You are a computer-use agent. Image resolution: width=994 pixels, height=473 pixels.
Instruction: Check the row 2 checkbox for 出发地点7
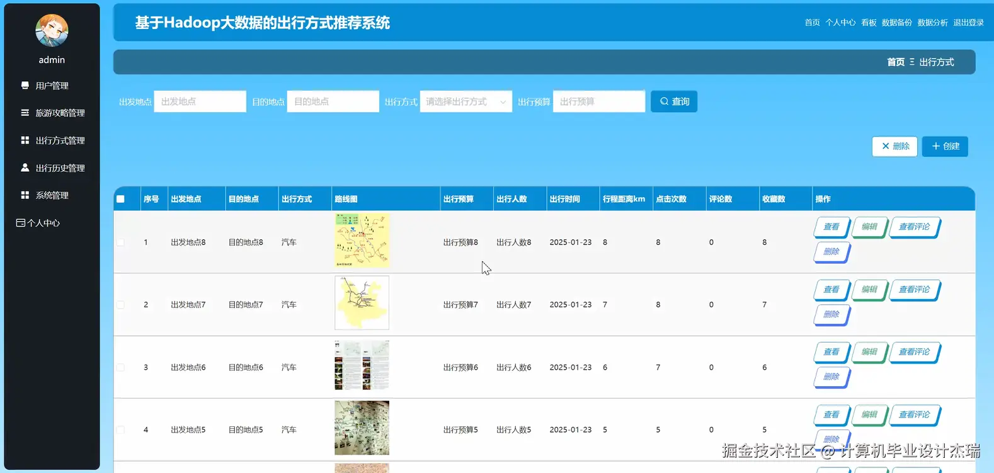[120, 305]
